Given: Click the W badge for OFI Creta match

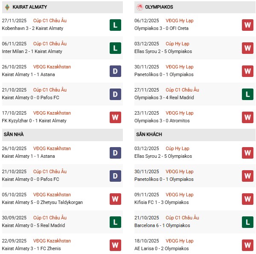Looking at the screenshot, I should click(247, 25).
